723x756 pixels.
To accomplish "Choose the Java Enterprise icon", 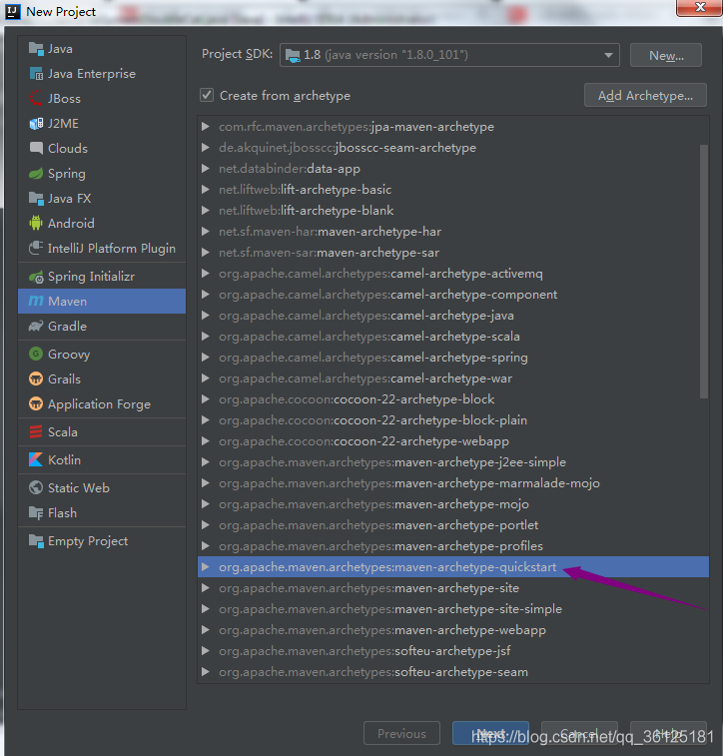I will (x=36, y=74).
